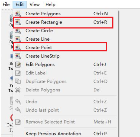Viewport: 140px width, 137px height.
Task: Click the Create Point menu icon
Action: (18, 48)
